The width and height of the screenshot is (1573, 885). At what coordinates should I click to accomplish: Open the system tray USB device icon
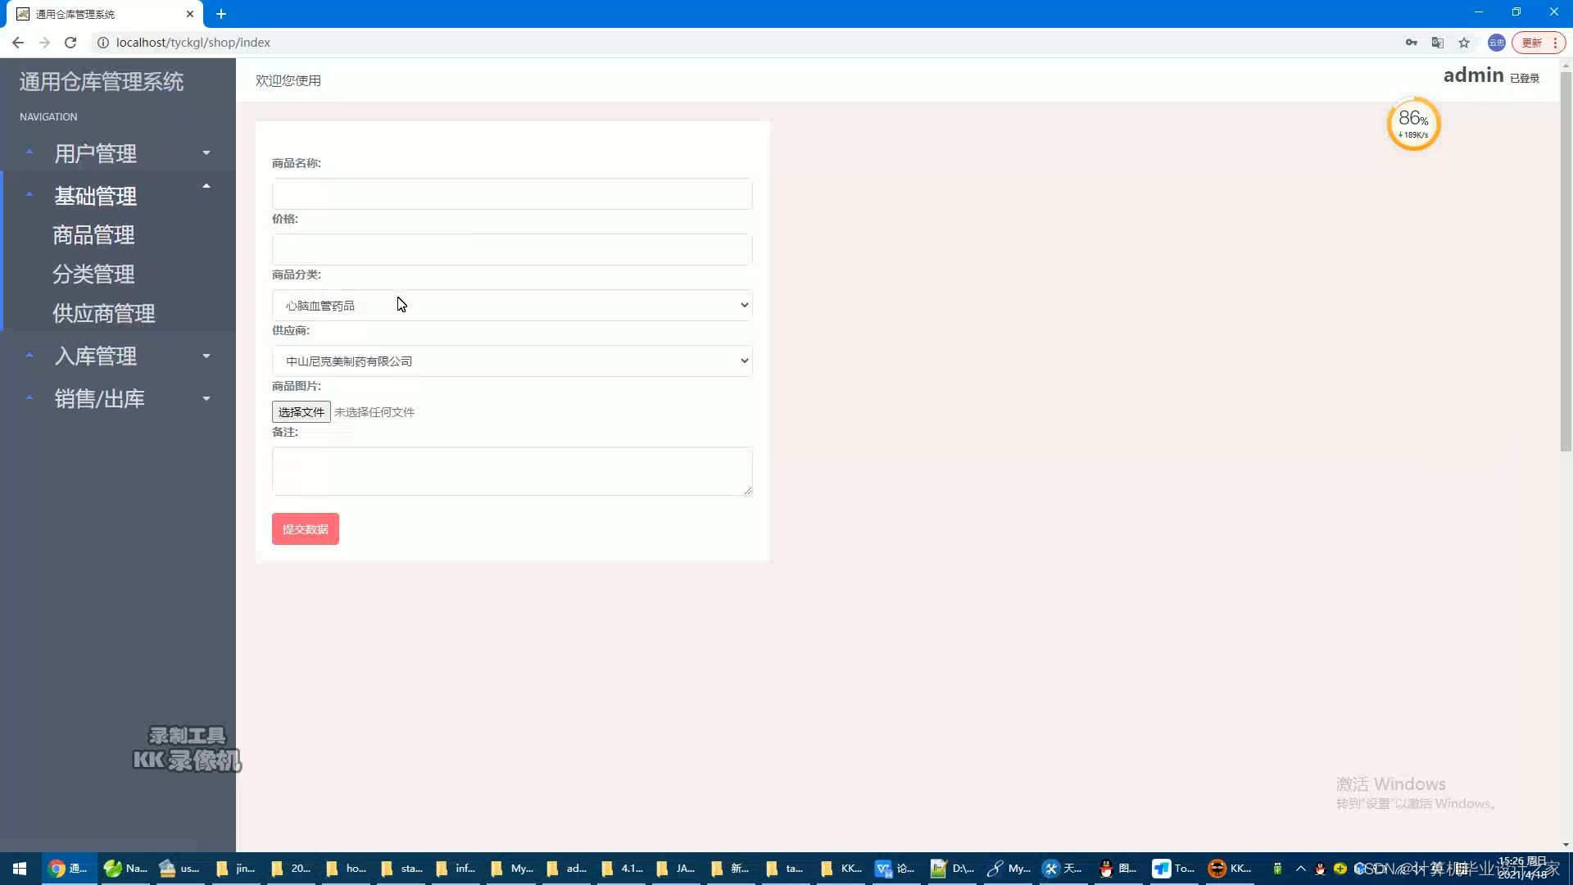[1279, 869]
